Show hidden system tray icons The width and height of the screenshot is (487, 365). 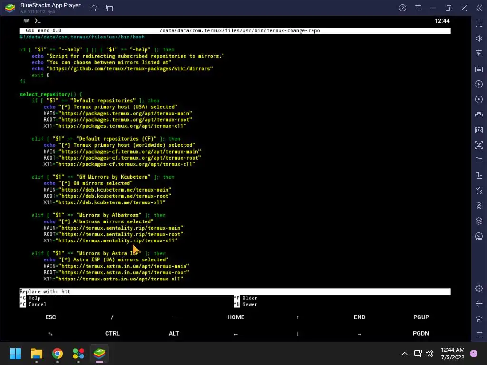tap(405, 354)
